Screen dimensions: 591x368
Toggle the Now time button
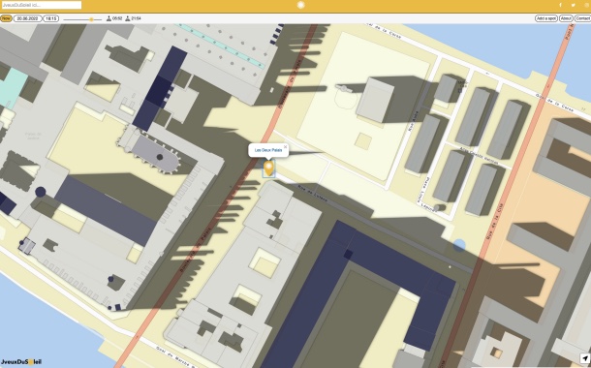click(x=6, y=18)
